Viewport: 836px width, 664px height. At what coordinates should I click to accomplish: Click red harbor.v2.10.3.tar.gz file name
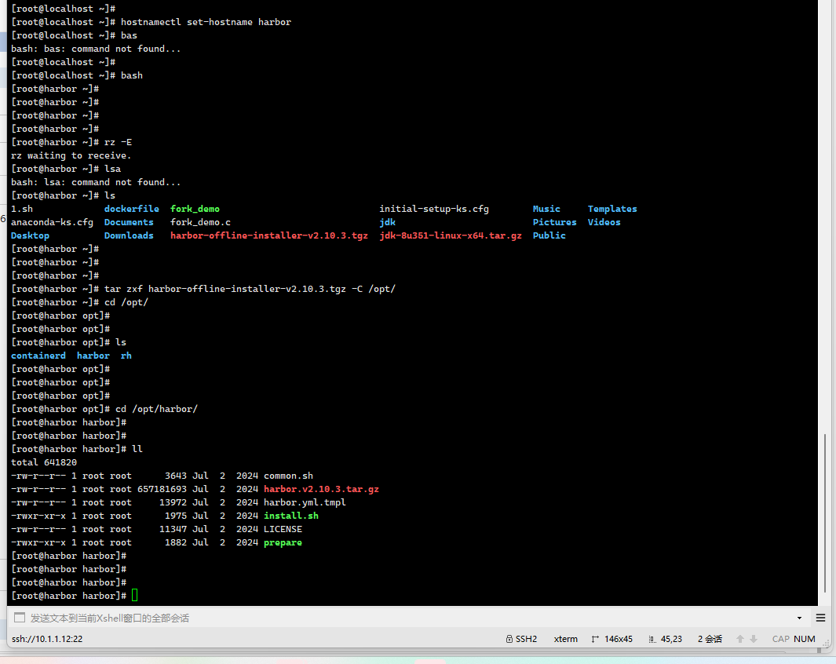click(x=322, y=489)
